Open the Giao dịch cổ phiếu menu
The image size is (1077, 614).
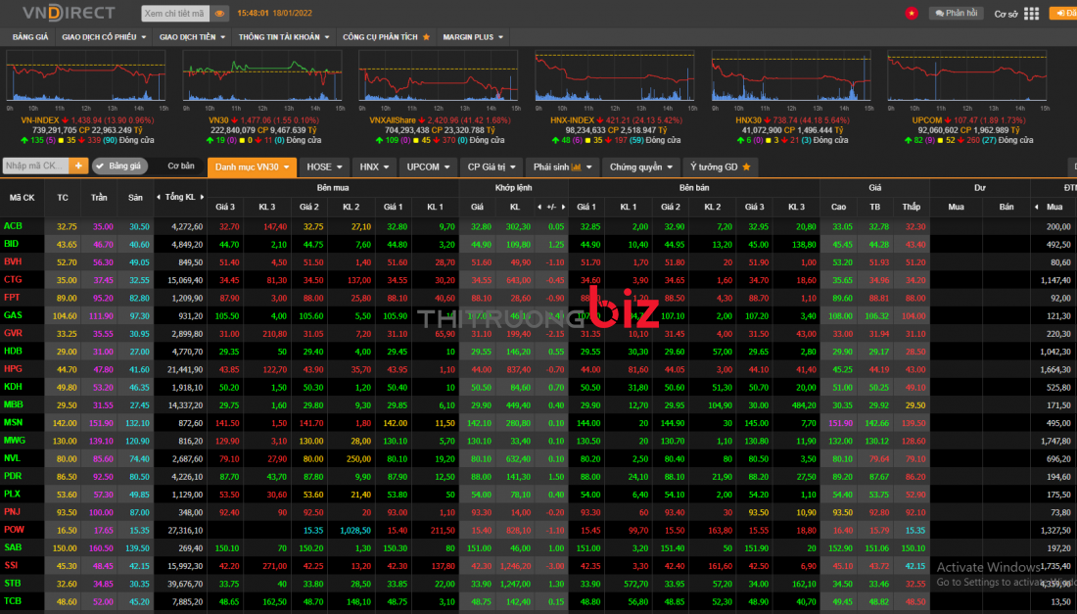104,37
